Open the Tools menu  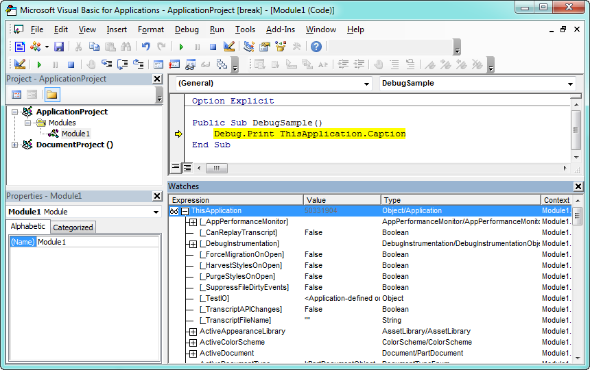pyautogui.click(x=246, y=29)
